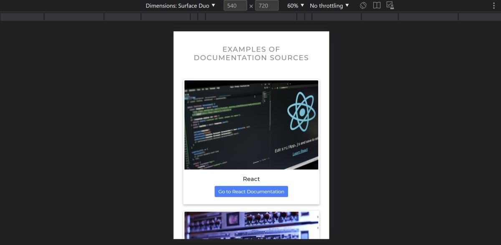Rotate the emulated device orientation
The width and height of the screenshot is (501, 245).
point(363,5)
